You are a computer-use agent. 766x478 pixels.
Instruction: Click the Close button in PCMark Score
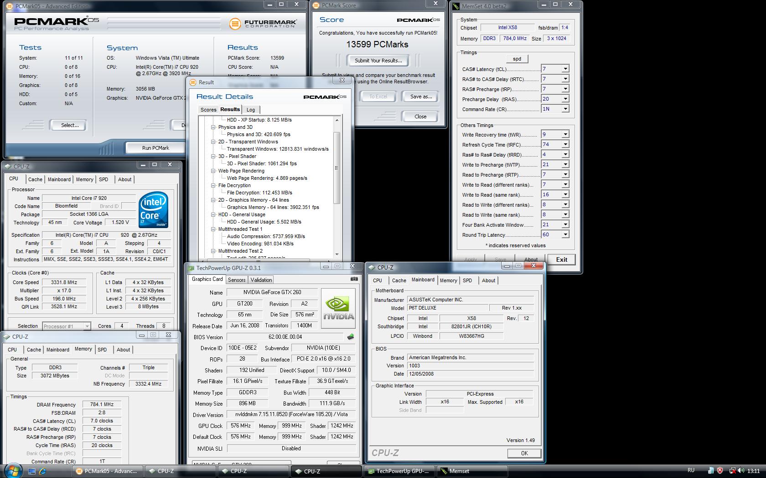[420, 117]
